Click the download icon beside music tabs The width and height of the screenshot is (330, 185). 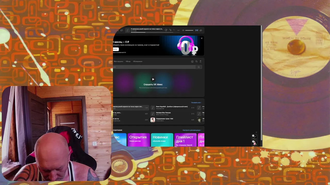click(x=192, y=61)
